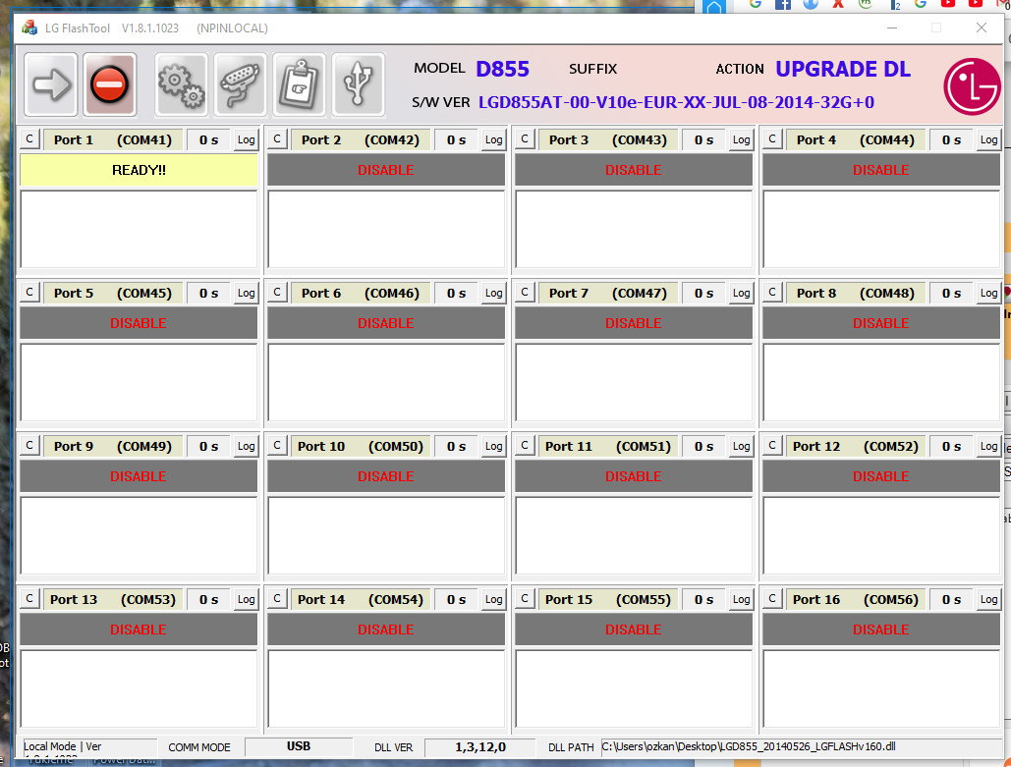Click the C button for Port 13

tap(29, 599)
